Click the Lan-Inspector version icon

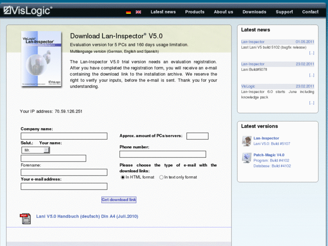[247, 141]
